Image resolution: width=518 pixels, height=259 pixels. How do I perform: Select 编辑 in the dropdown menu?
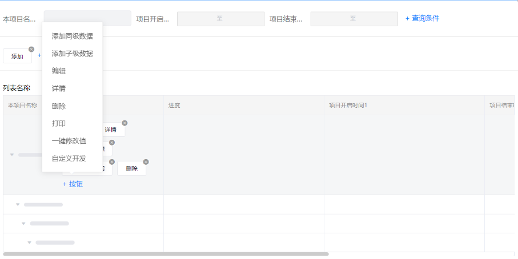click(59, 71)
